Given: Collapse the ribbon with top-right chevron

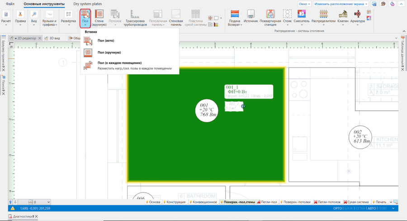Looking at the screenshot, I should click(401, 4).
